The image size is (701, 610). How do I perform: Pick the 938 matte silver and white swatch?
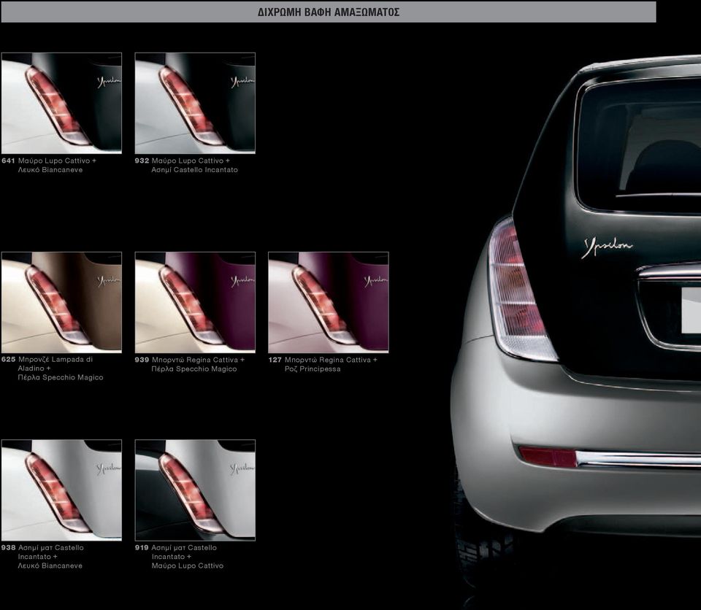[61, 490]
